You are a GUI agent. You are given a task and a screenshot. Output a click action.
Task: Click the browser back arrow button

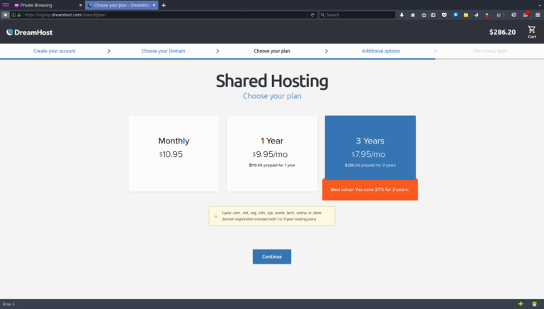pyautogui.click(x=5, y=15)
